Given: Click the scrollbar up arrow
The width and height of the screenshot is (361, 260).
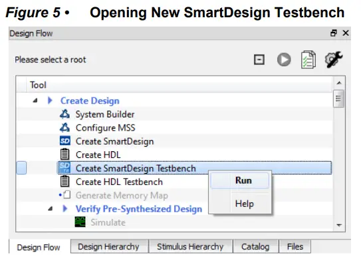Looking at the screenshot, I should tap(339, 83).
